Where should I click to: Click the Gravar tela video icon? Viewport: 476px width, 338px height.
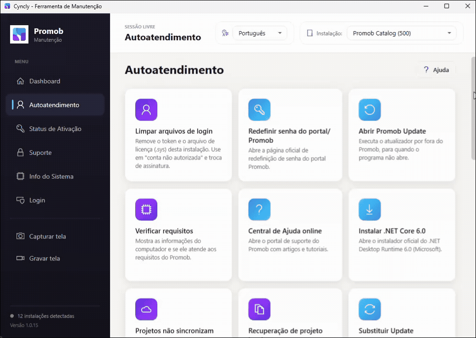point(20,258)
